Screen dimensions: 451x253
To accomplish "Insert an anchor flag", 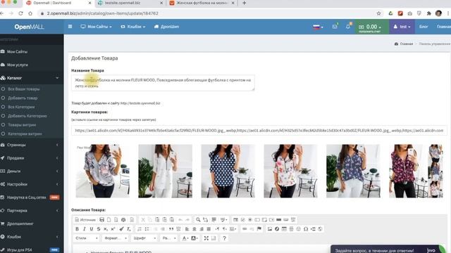I will coord(259,229).
